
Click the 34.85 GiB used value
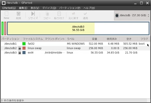pos(113,53)
